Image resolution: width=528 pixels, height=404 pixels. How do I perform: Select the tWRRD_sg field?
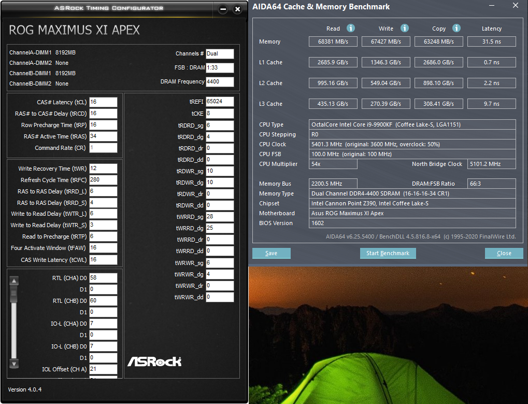[220, 217]
